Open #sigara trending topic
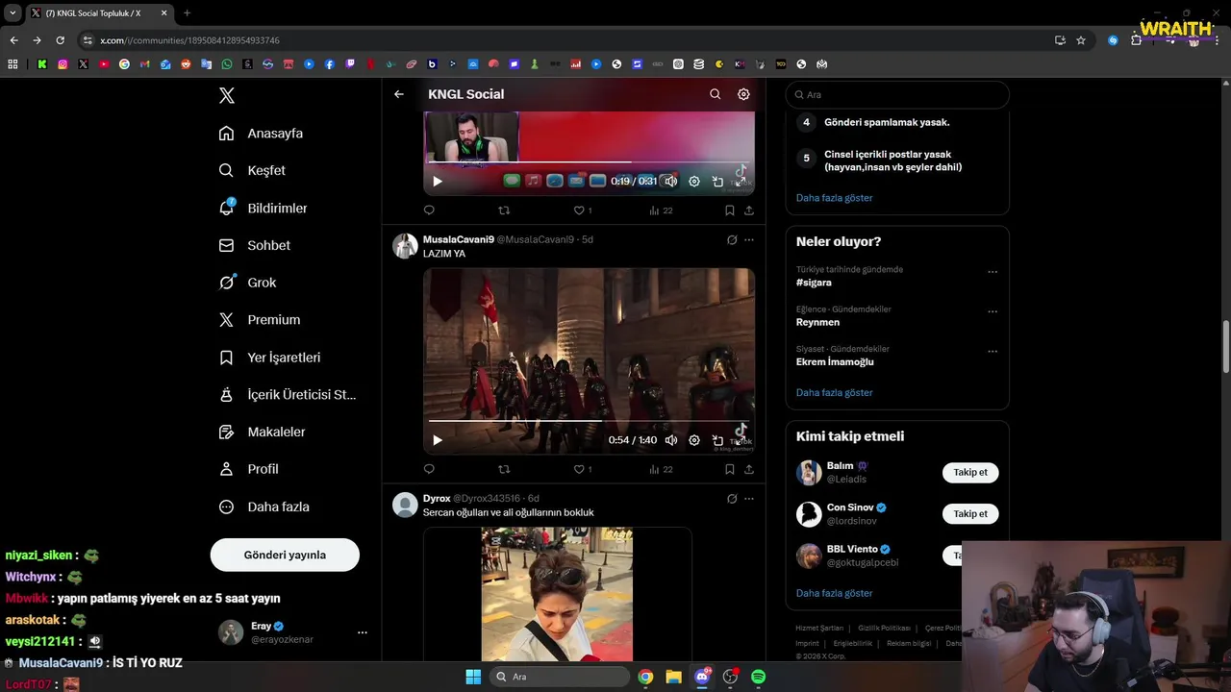The height and width of the screenshot is (692, 1231). (x=814, y=283)
